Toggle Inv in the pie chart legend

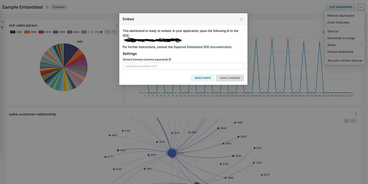[x=114, y=32]
